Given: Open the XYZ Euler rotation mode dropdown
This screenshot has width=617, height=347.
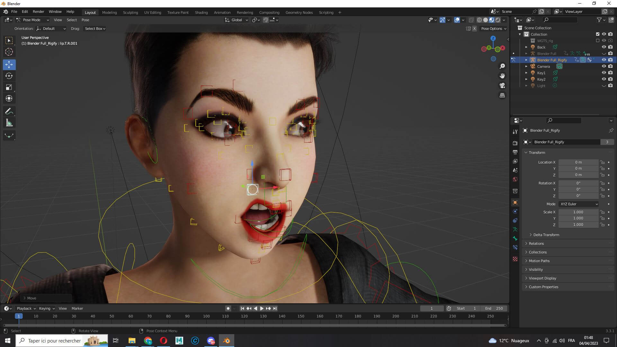Looking at the screenshot, I should point(578,204).
